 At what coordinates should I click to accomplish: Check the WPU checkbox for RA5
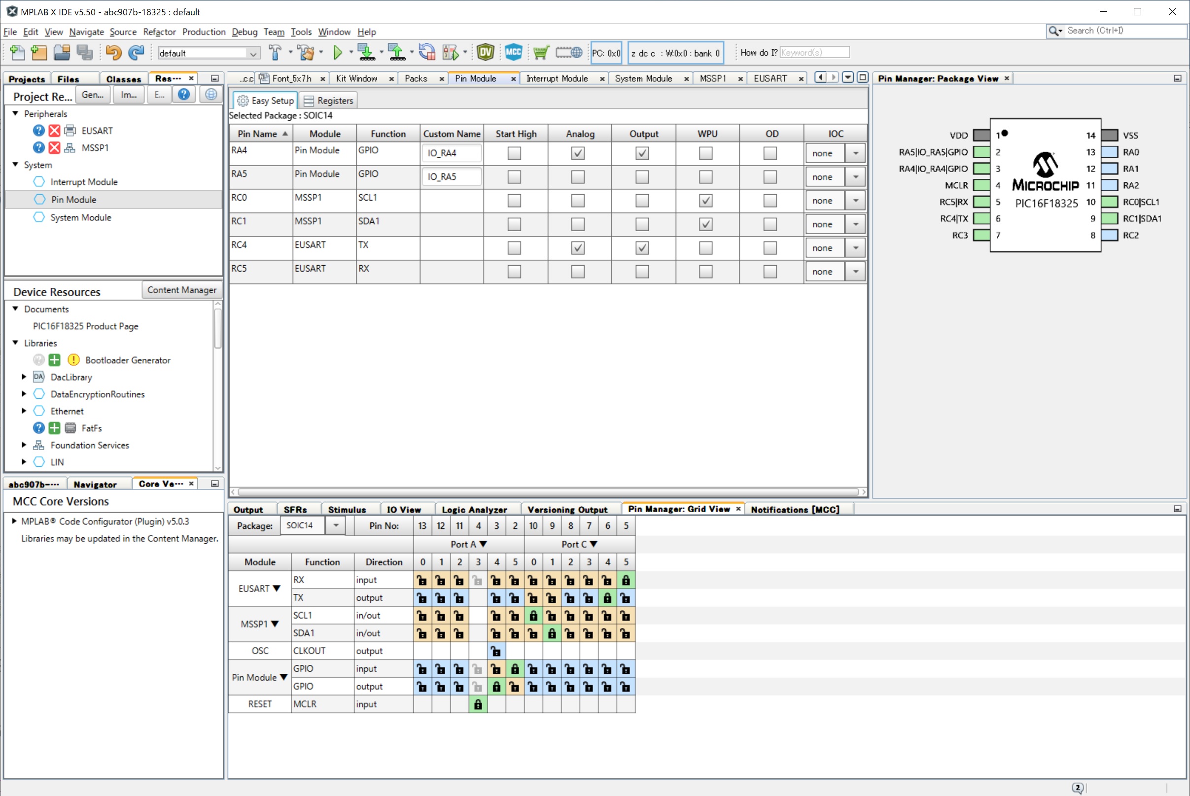(706, 176)
